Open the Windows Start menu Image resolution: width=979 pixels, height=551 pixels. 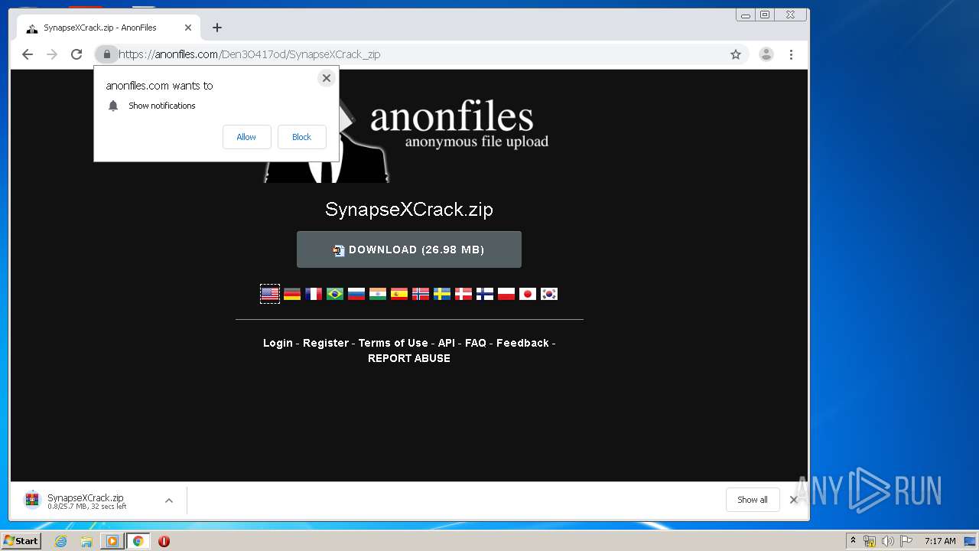pyautogui.click(x=21, y=541)
